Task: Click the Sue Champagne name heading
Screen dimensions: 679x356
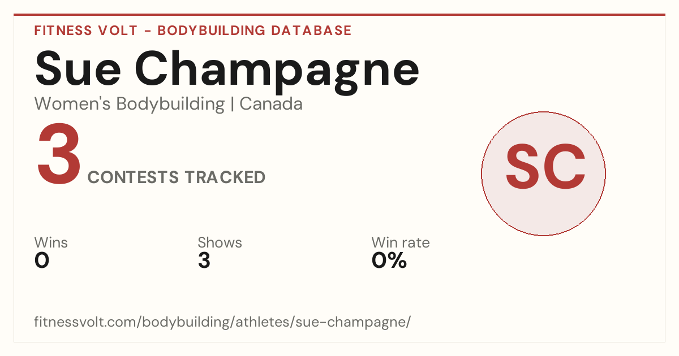Action: (227, 70)
